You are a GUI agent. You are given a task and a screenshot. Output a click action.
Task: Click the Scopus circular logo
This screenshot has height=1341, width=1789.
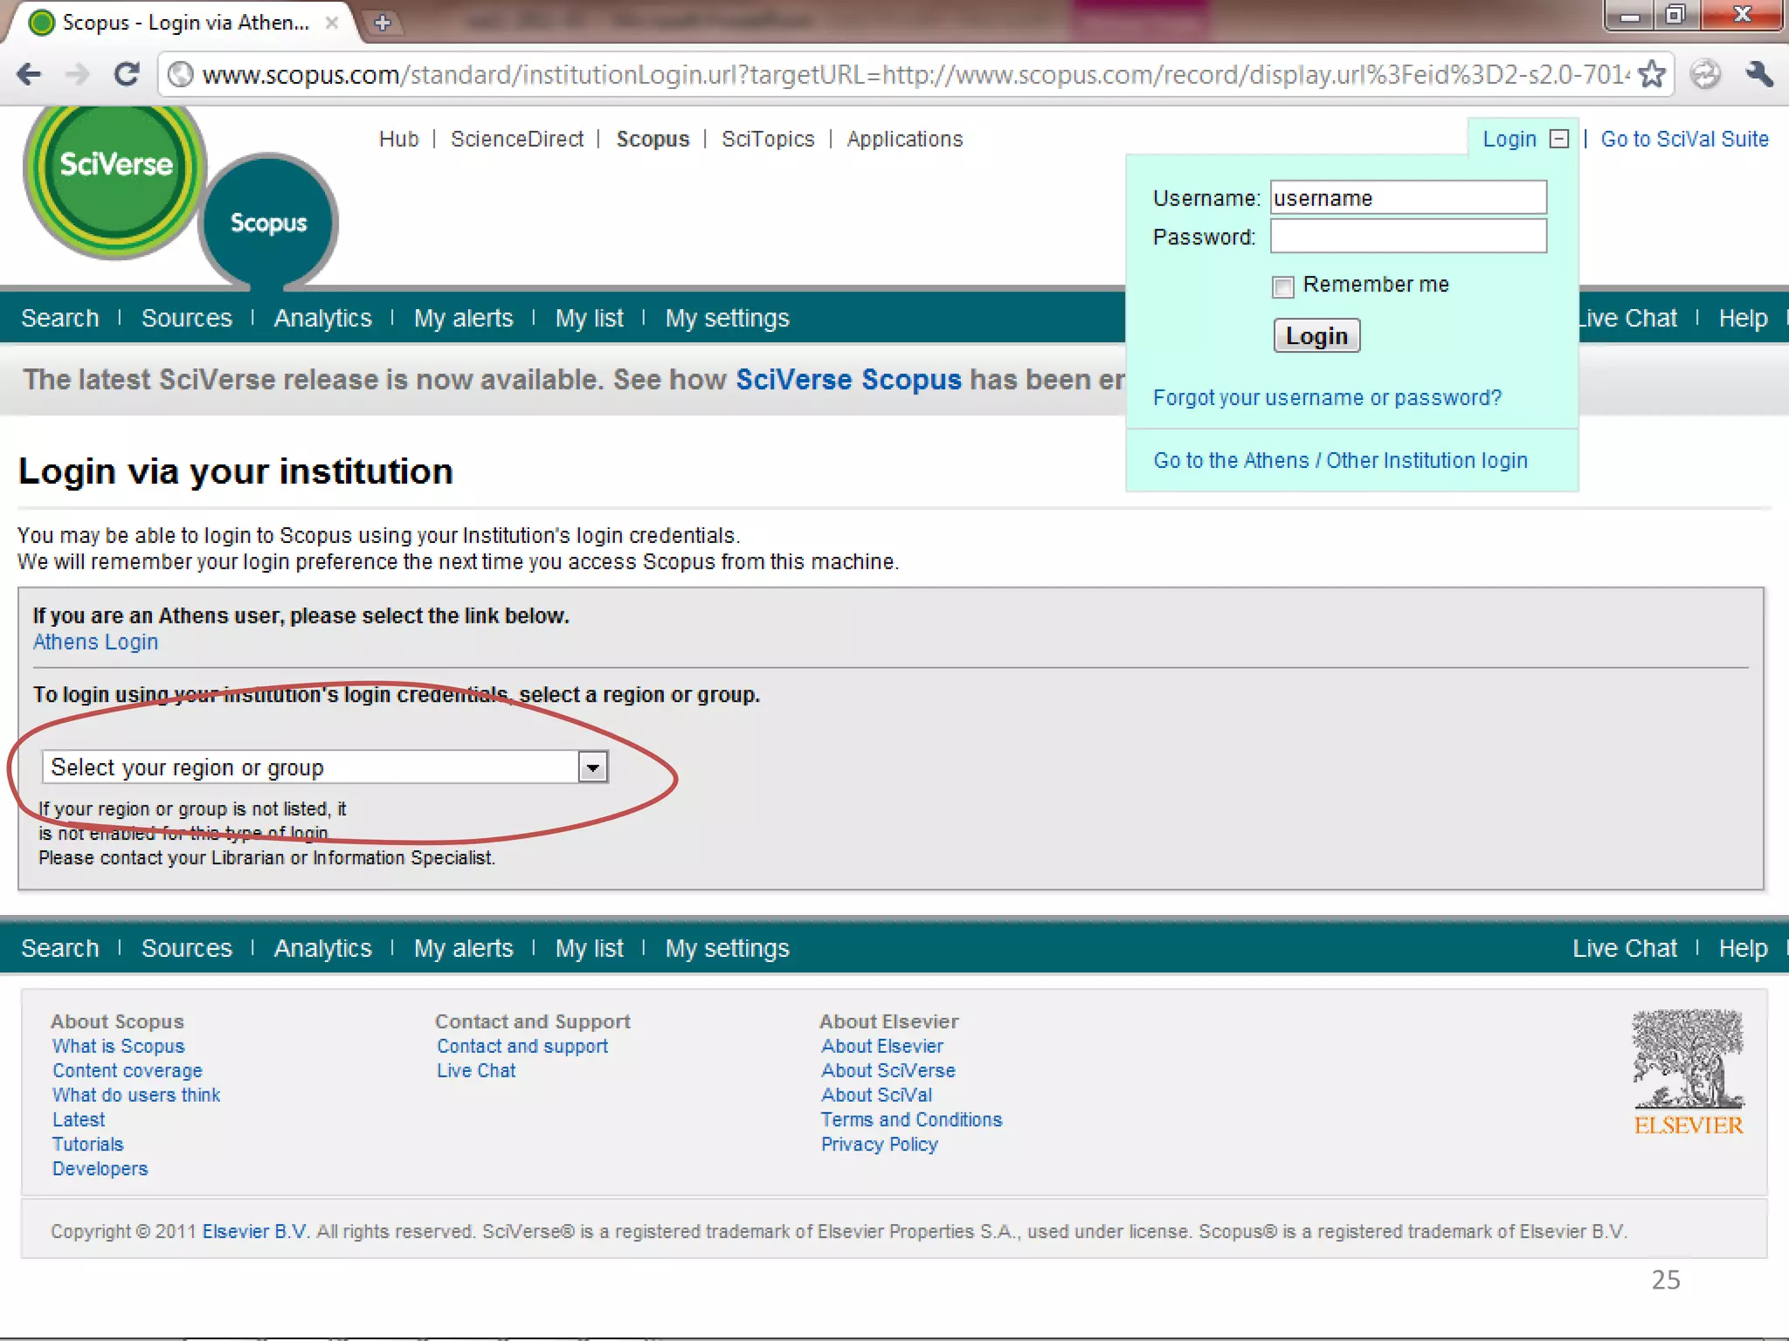tap(268, 223)
